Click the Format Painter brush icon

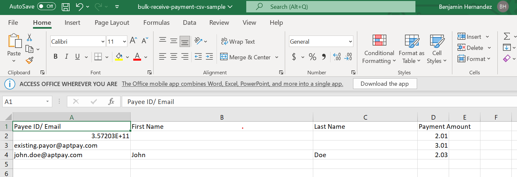pyautogui.click(x=29, y=60)
